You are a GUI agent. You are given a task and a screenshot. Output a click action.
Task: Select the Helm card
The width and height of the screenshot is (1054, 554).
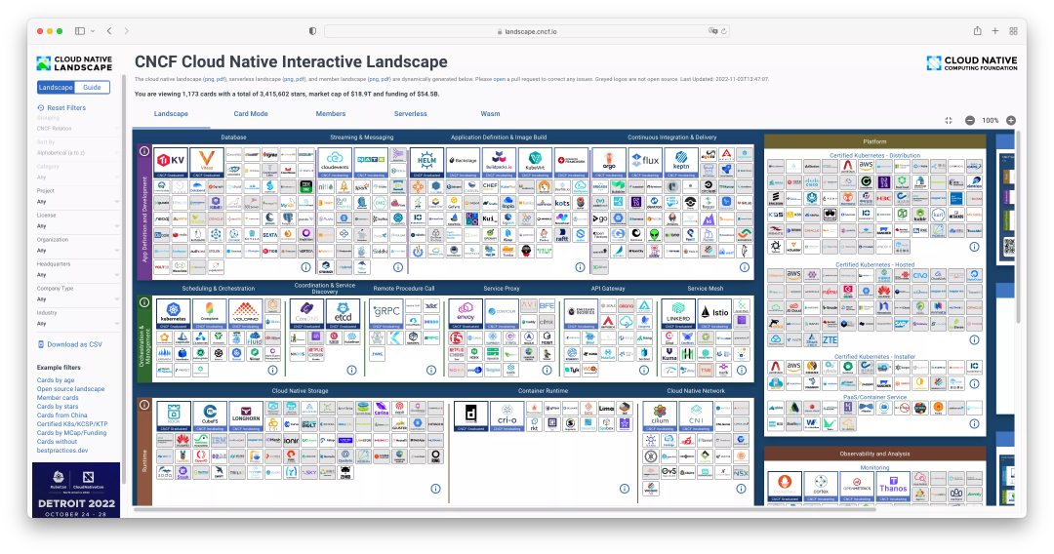coord(426,163)
